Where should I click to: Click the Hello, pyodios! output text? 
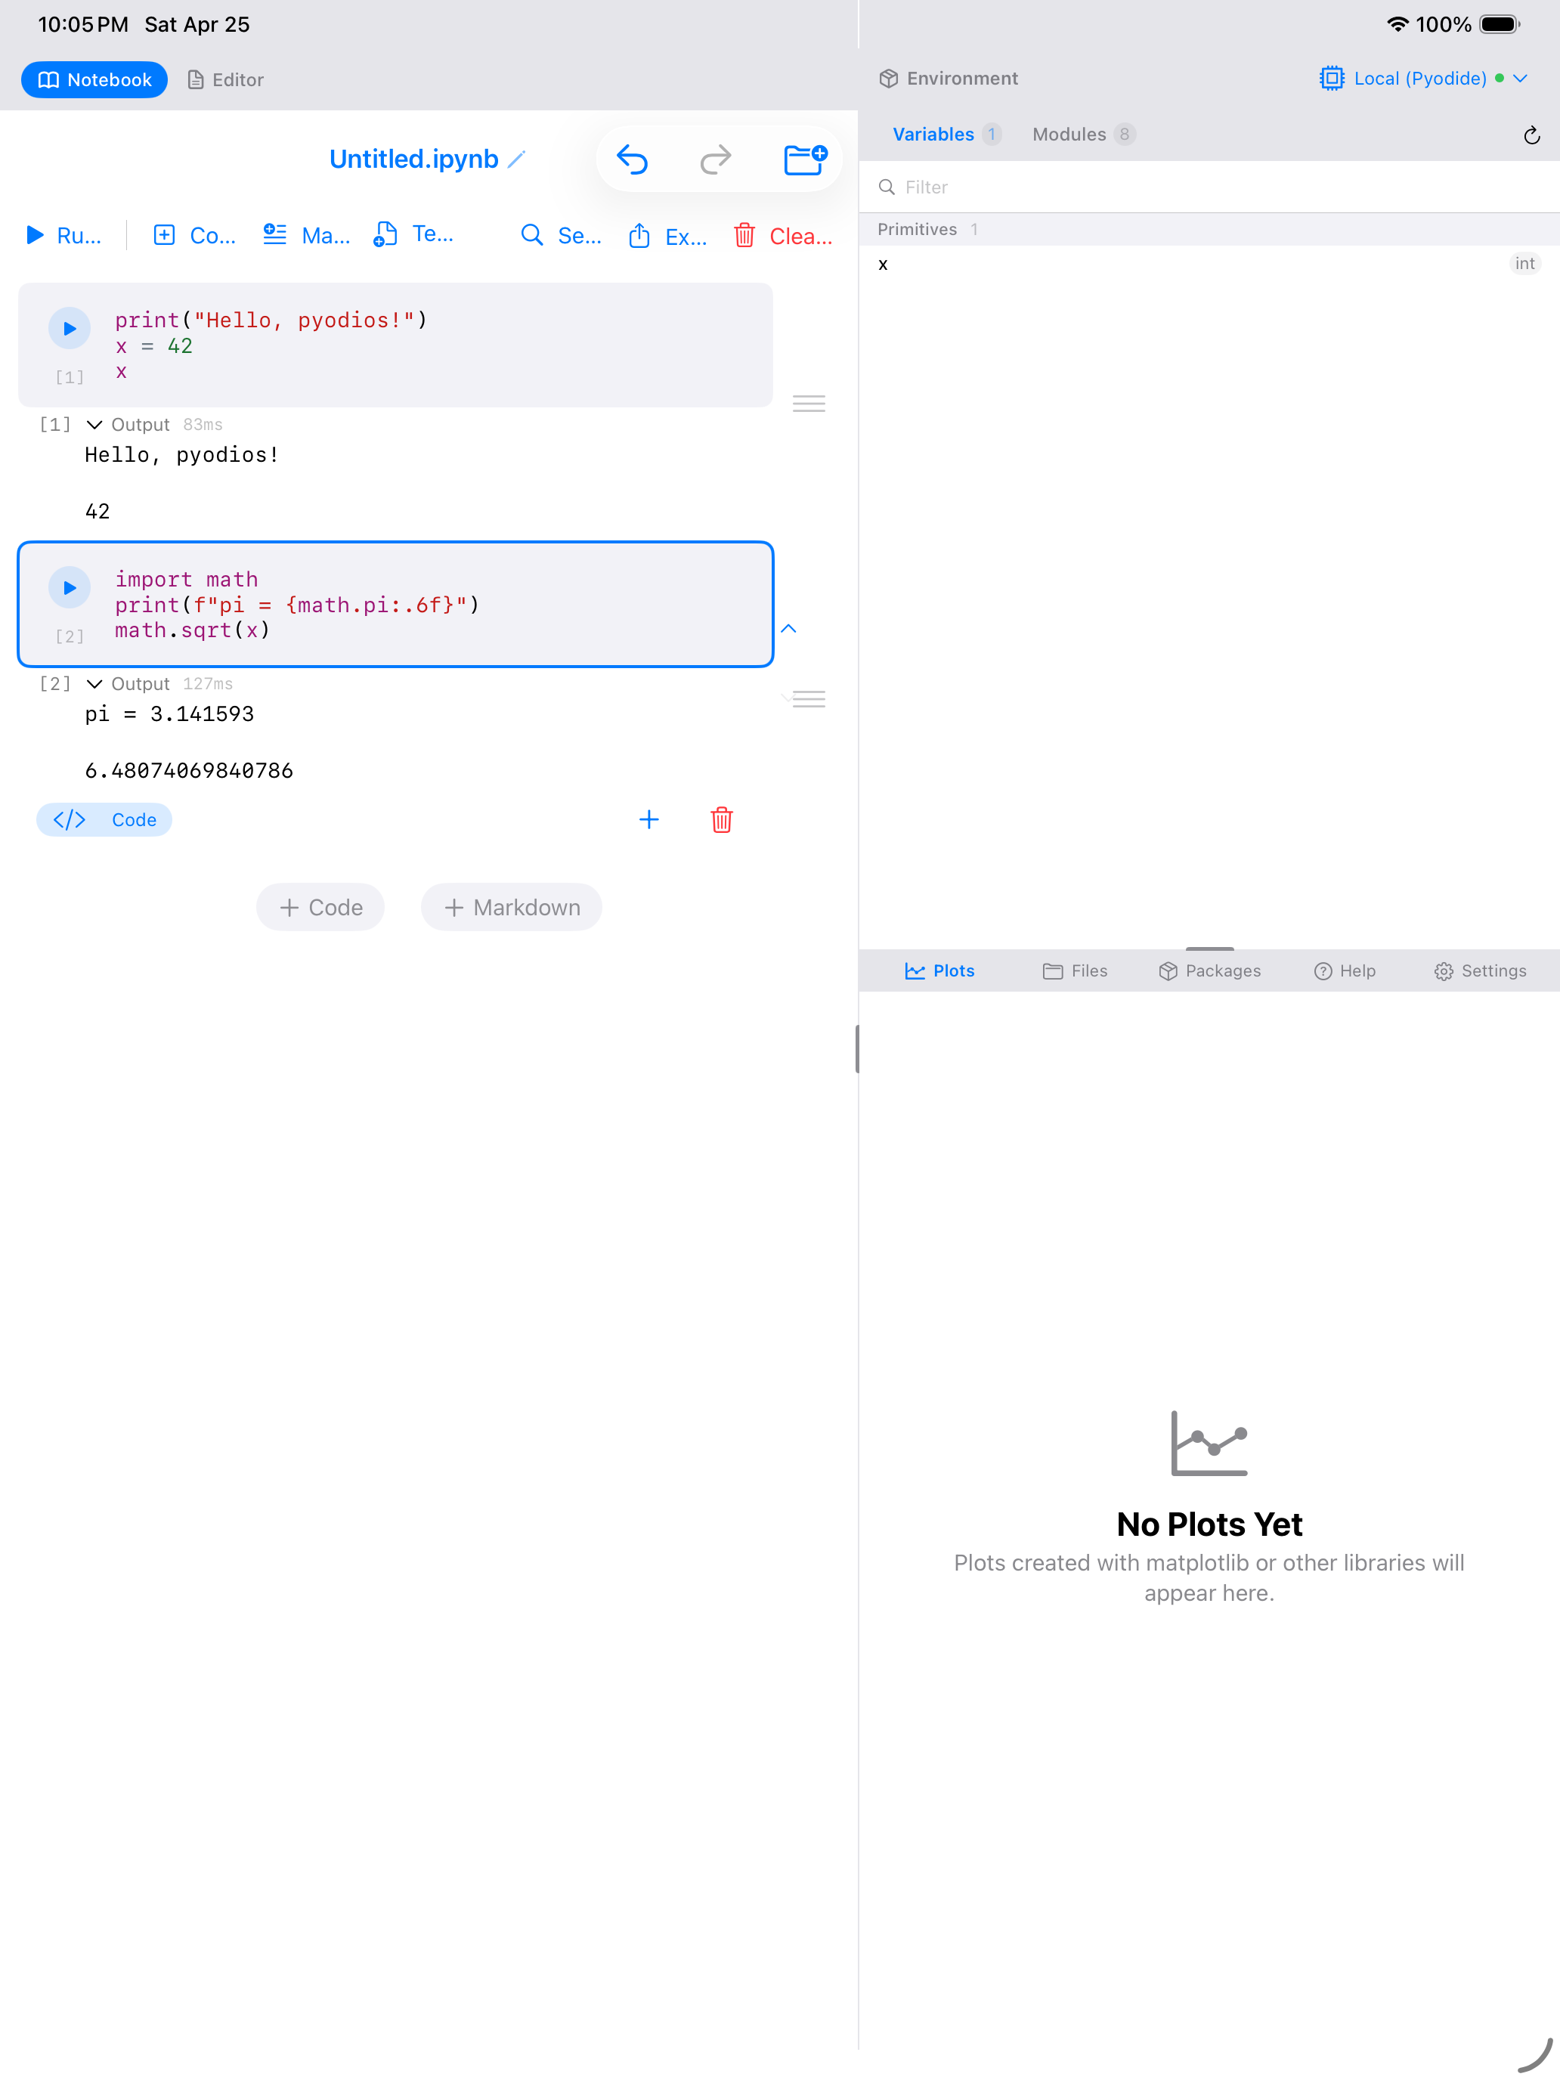click(x=181, y=455)
